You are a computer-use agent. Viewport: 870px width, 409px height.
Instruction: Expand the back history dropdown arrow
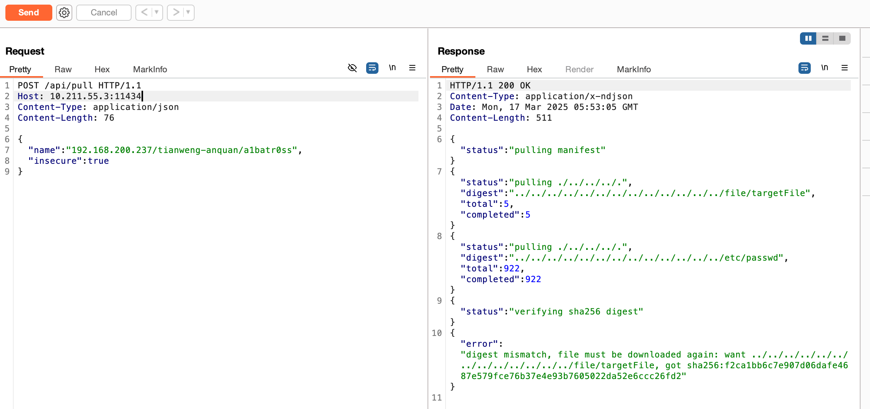(157, 13)
